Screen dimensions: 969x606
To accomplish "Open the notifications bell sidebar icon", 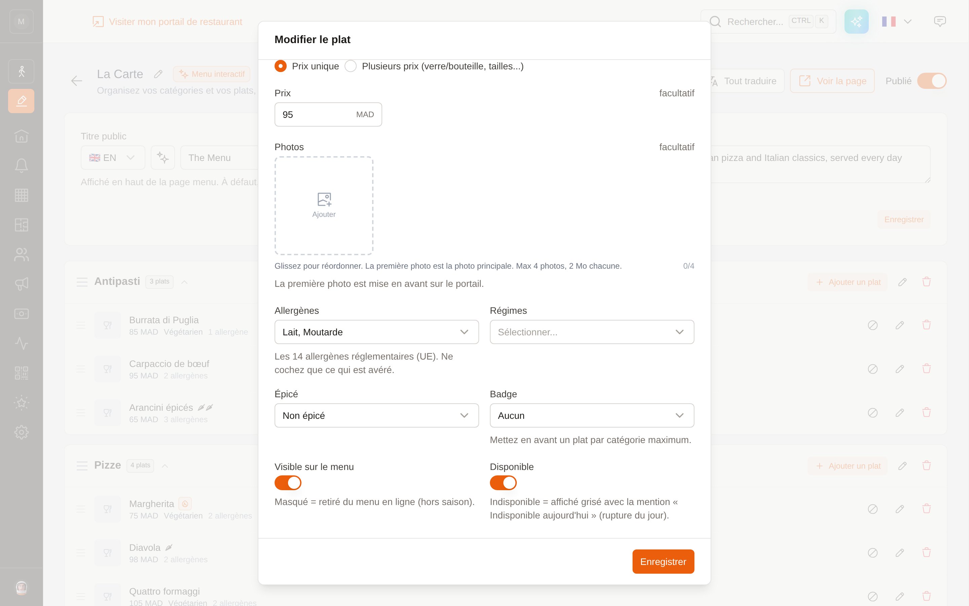I will click(21, 166).
